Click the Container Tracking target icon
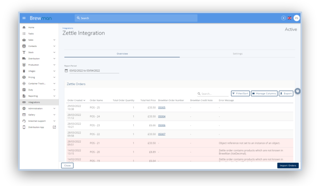 24,83
